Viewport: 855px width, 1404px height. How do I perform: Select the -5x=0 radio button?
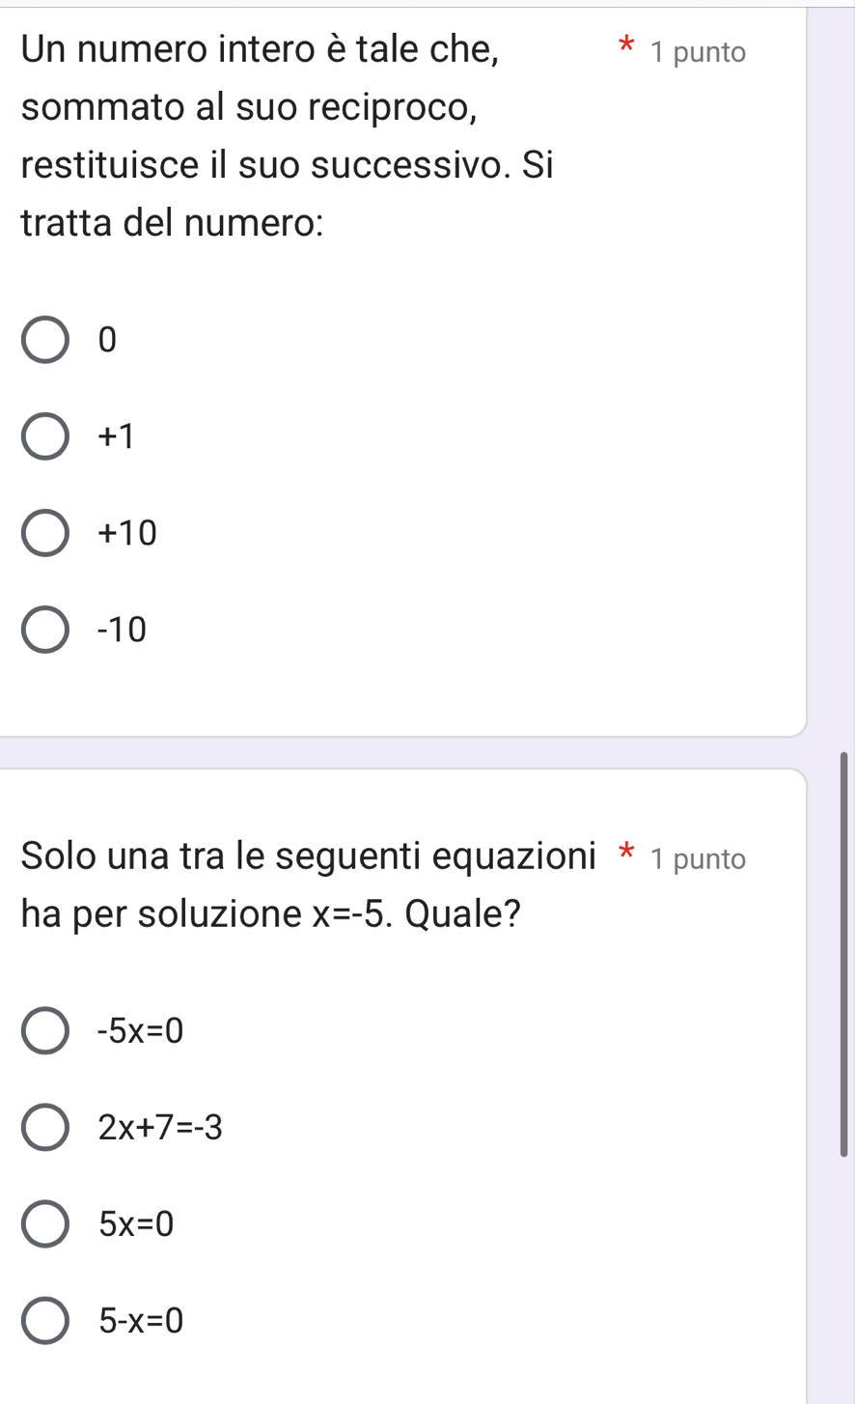[45, 1032]
